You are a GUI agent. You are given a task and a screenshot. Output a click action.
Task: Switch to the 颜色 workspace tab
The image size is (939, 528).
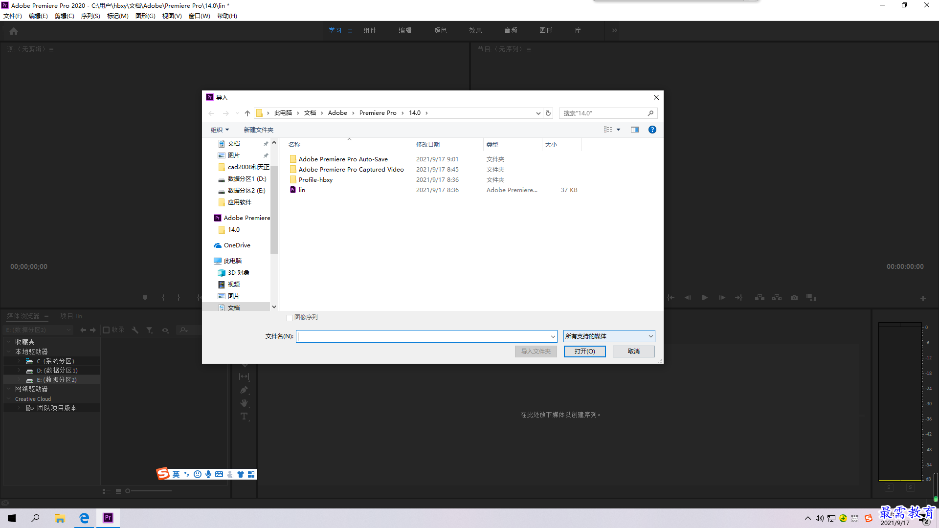[x=440, y=30]
